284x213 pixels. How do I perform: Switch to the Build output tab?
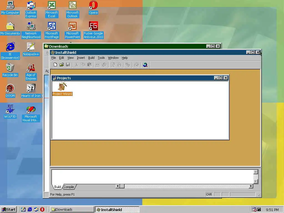pos(57,187)
